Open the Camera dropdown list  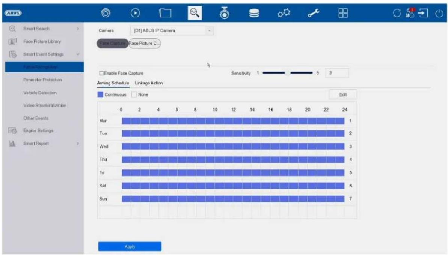[x=172, y=30]
